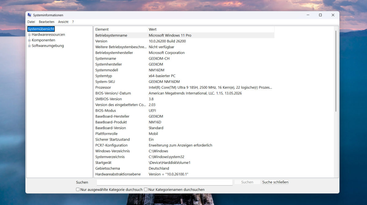Select the PCR7-Konfiguration row
367x205 pixels.
[184, 145]
